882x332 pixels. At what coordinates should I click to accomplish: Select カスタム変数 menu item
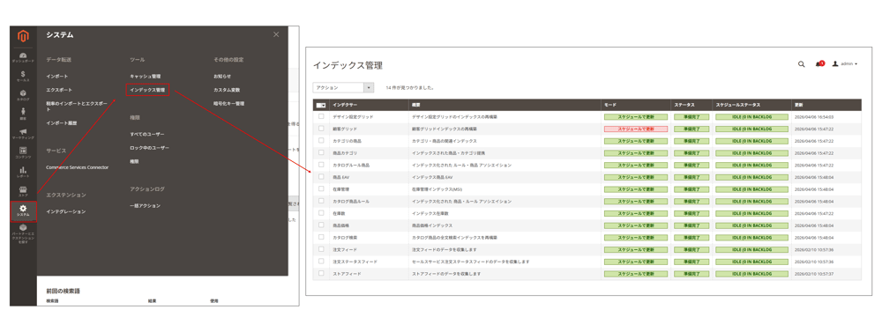click(x=227, y=90)
